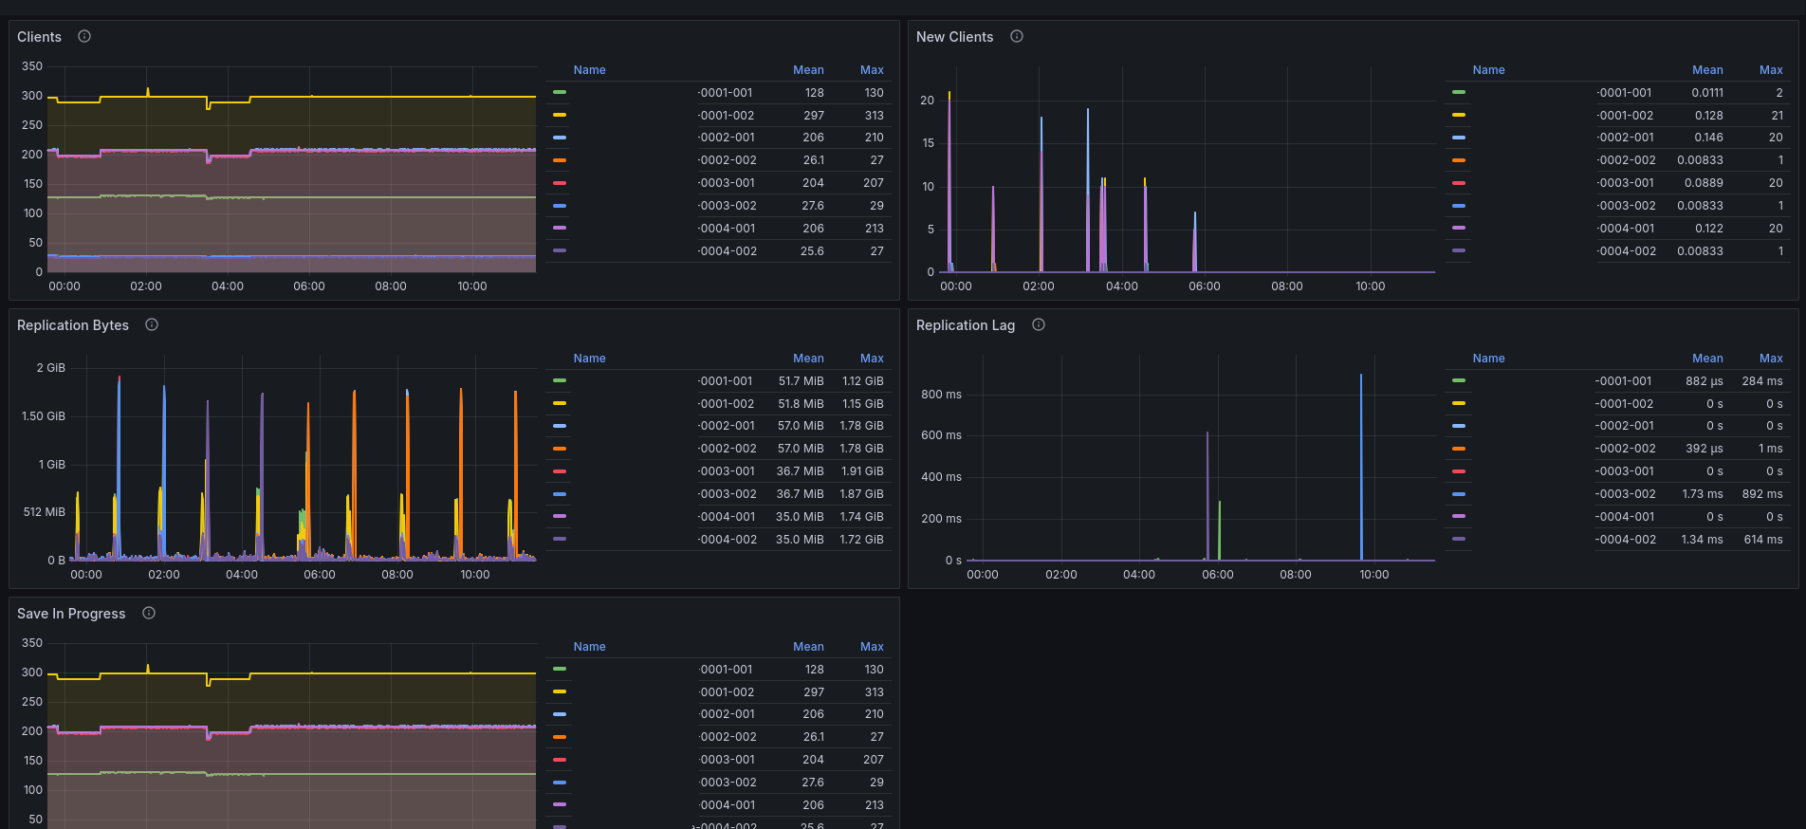1806x829 pixels.
Task: Toggle series -0001-001 in Clients legend
Action: [726, 93]
